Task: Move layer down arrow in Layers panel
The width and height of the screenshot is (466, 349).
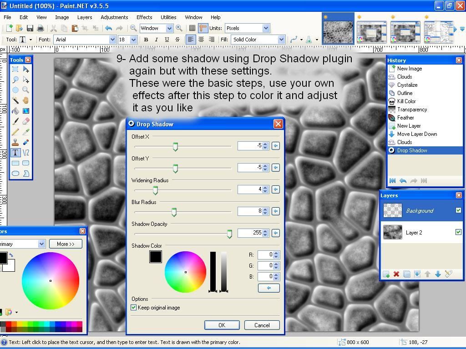Action: point(438,274)
